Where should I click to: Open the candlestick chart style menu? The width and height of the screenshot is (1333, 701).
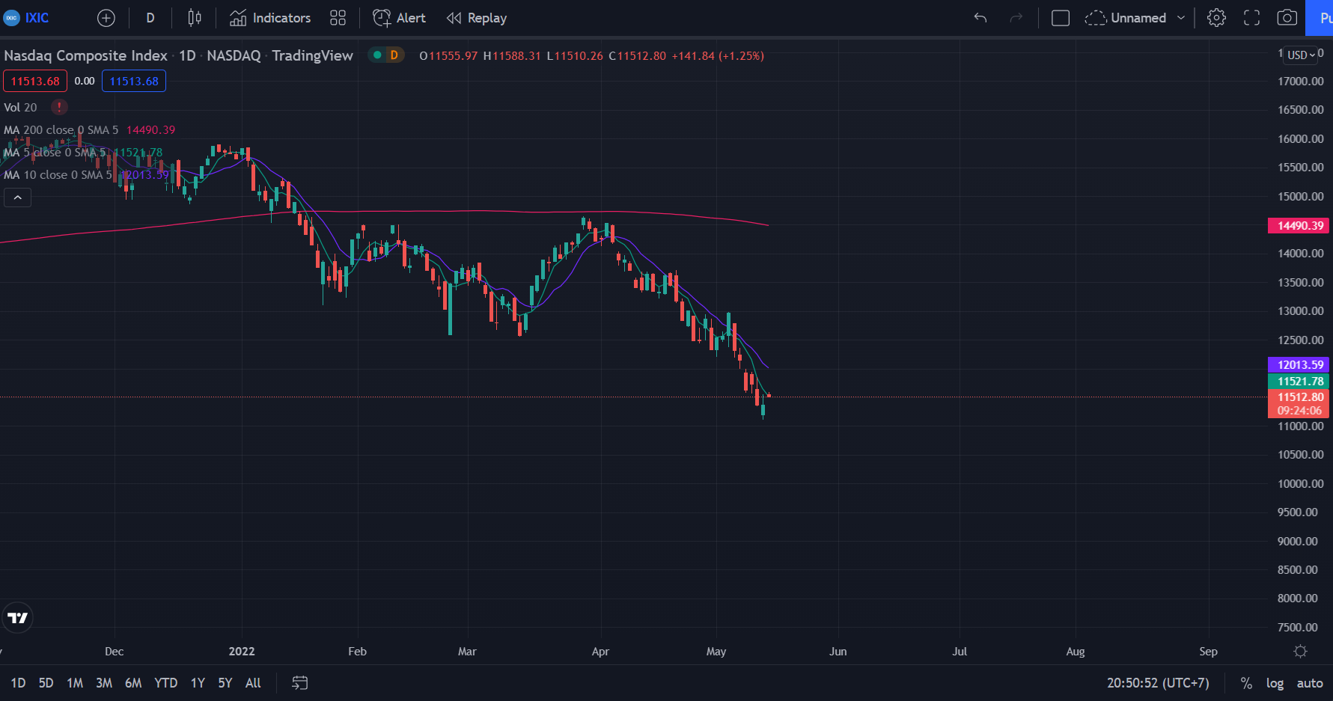pos(195,18)
